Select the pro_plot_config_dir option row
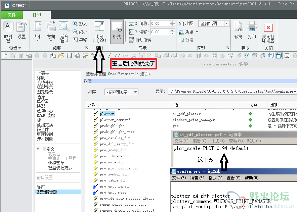 (x=119, y=168)
